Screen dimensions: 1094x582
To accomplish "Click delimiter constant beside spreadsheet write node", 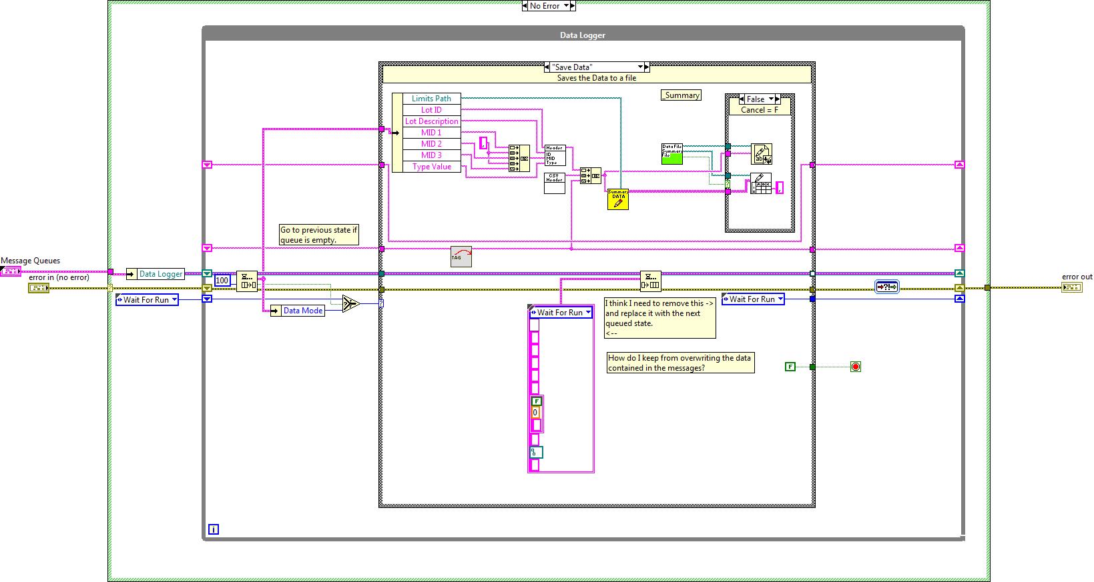I will 779,187.
